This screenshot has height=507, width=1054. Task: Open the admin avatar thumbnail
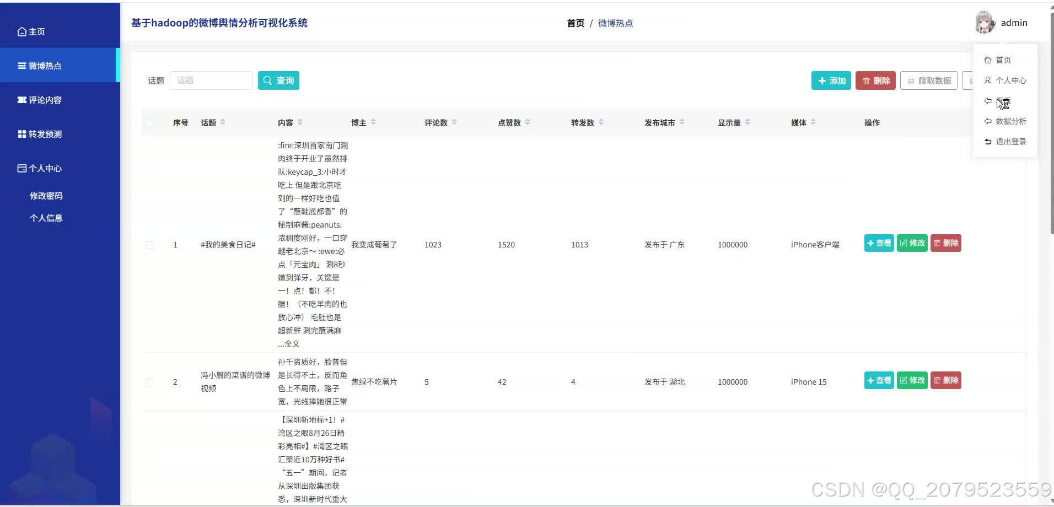(986, 22)
